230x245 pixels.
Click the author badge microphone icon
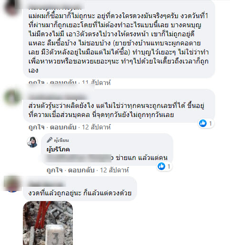(50, 140)
